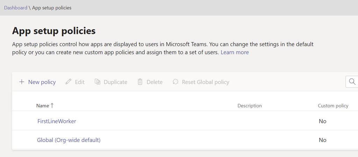Click the Reset Global policy label
The image size is (358, 157).
206,82
